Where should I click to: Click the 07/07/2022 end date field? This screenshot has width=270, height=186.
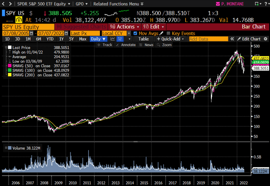[x=51, y=33]
